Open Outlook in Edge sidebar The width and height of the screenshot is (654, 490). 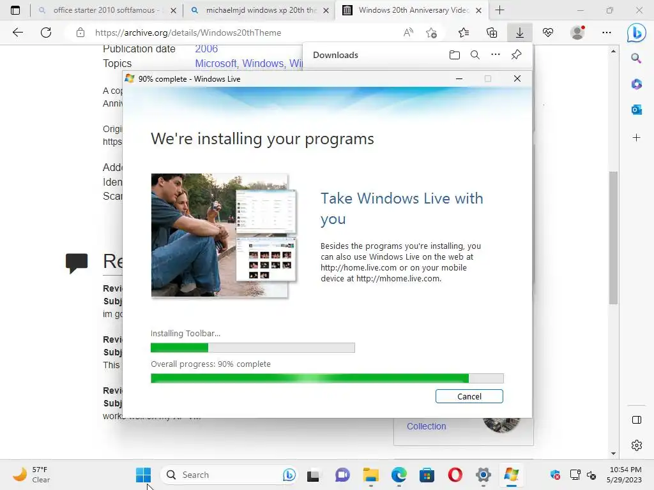pyautogui.click(x=637, y=110)
